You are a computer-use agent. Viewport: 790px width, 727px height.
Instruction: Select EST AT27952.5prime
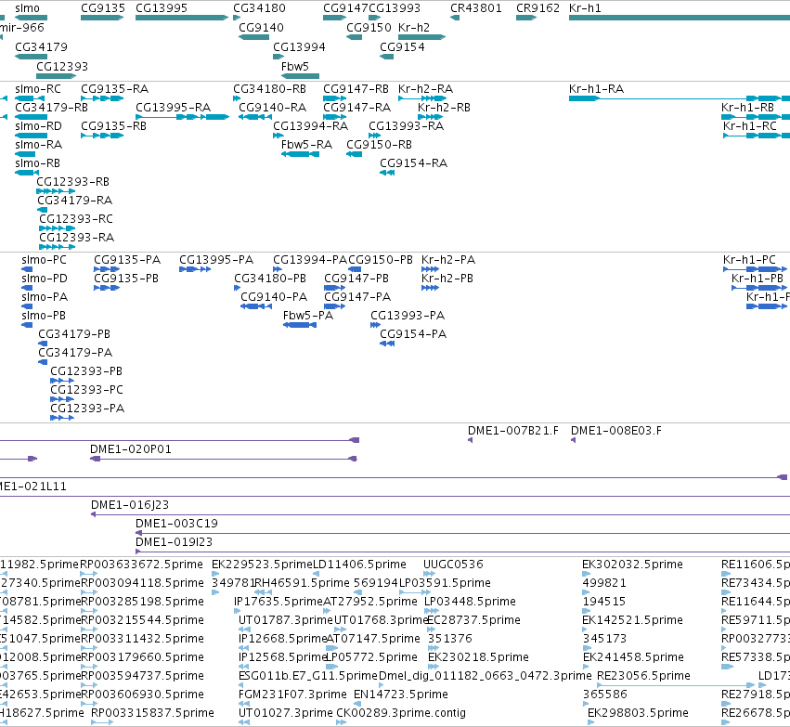tap(369, 602)
